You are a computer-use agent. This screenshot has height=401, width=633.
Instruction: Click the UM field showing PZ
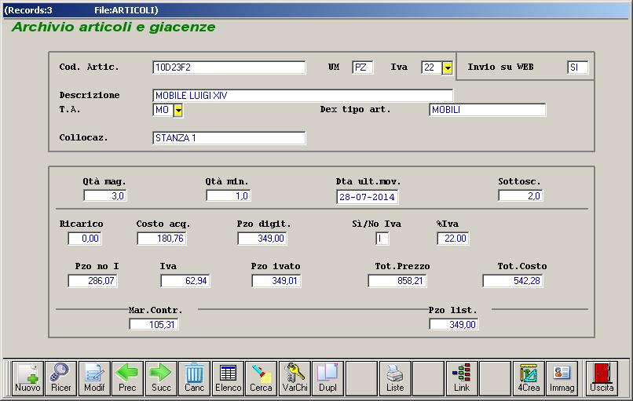[363, 67]
